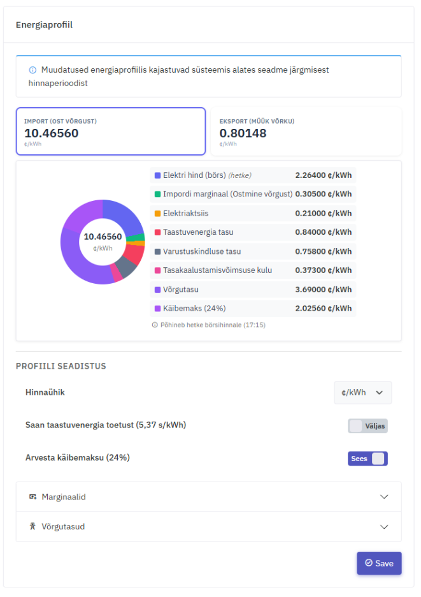The width and height of the screenshot is (421, 597).
Task: Click the clock icon beside Põhineb hetke börsihinnale
Action: click(154, 325)
